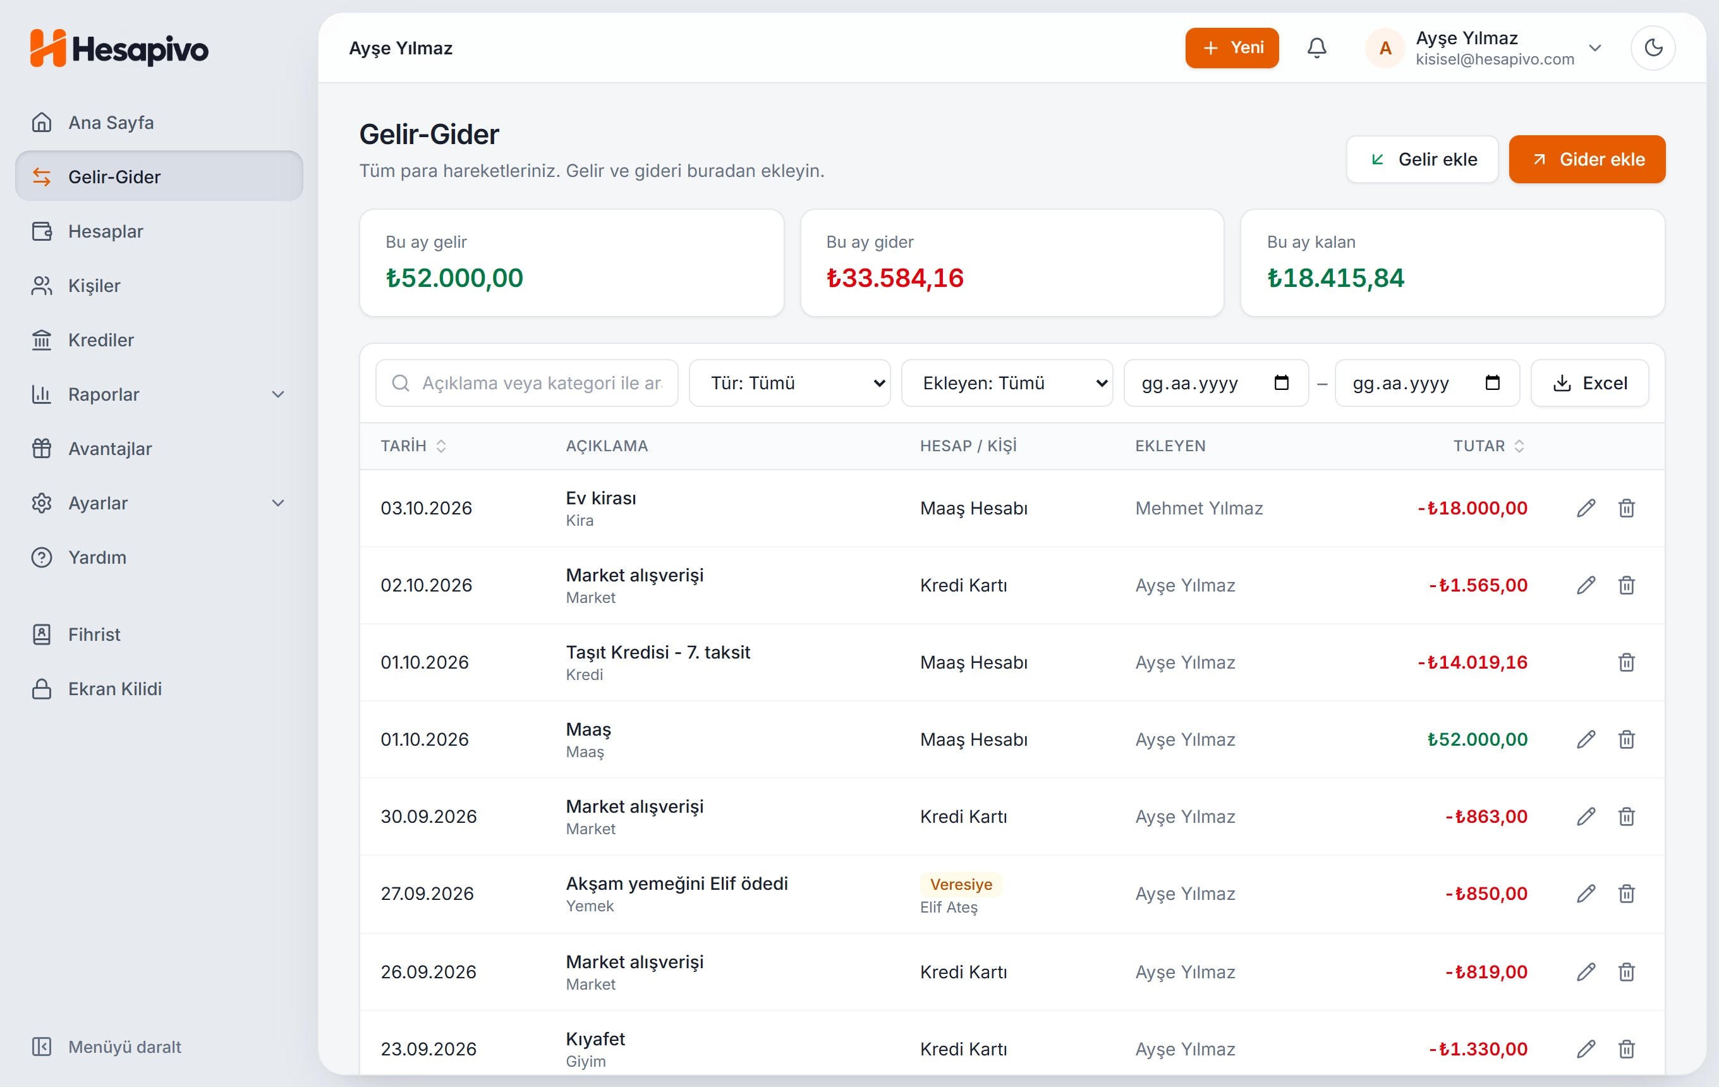Open the Ekleyen: Tümü dropdown
The width and height of the screenshot is (1719, 1087).
[1007, 383]
